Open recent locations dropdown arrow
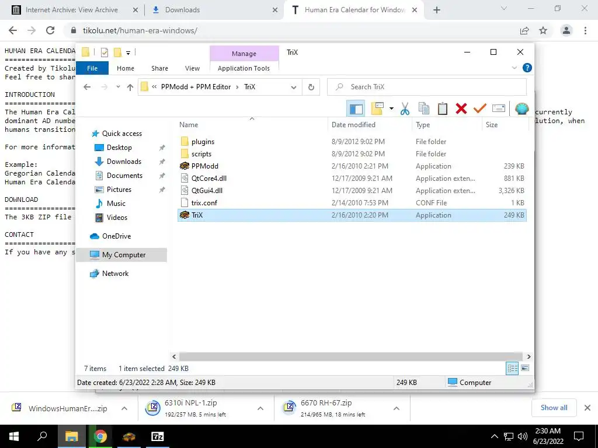Screen dimensions: 598x448 point(118,87)
